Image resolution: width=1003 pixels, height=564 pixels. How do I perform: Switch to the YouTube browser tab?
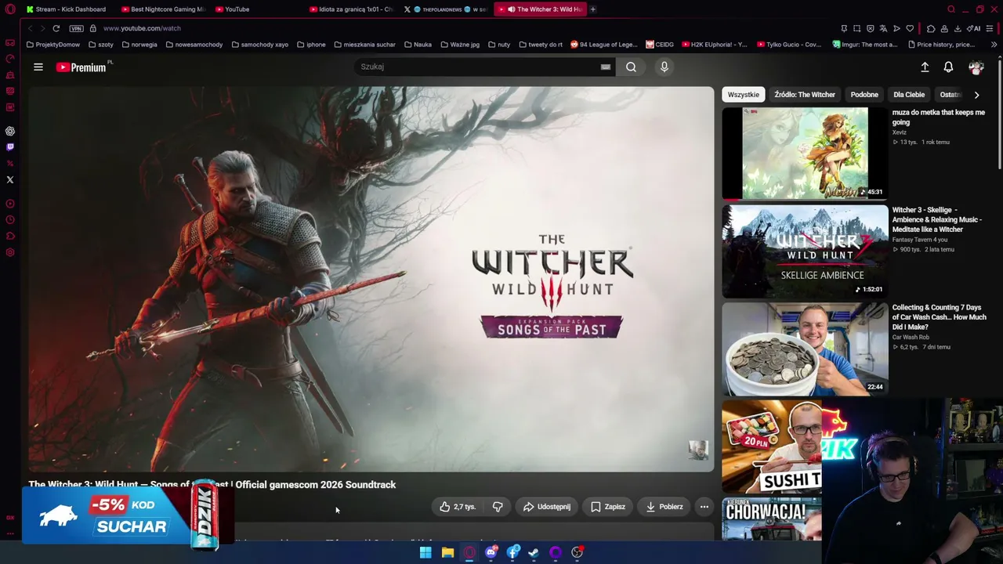(x=233, y=9)
